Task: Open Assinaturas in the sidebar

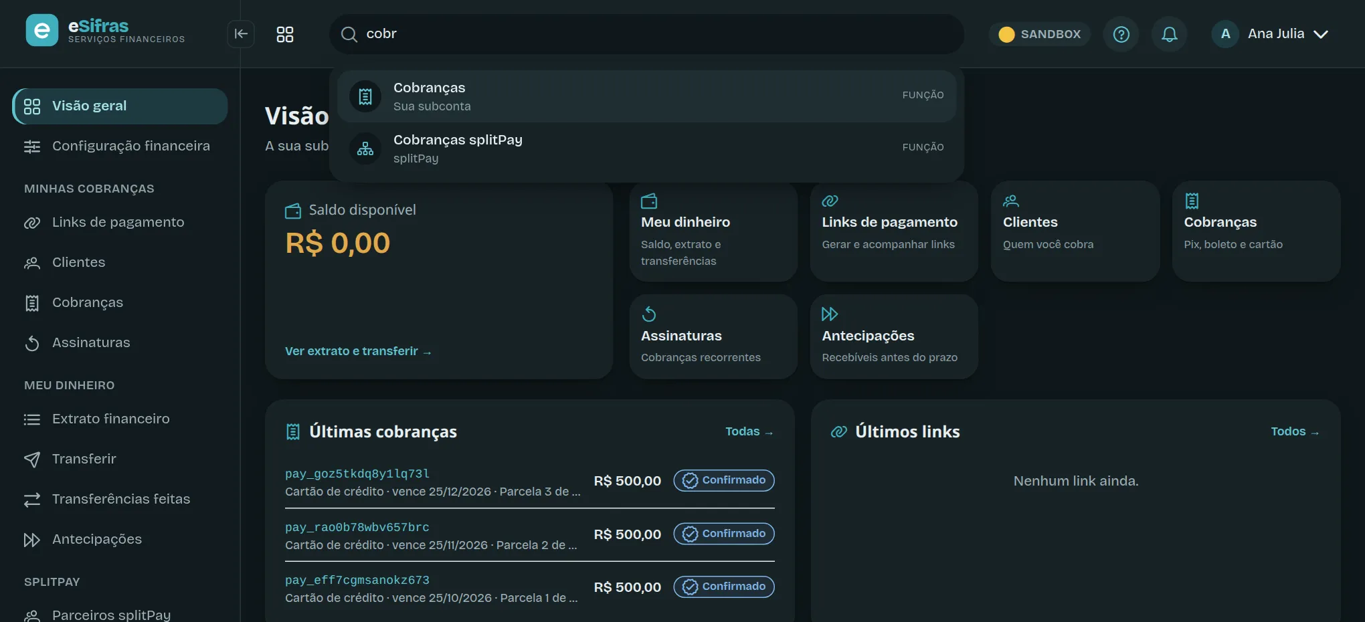Action: [120, 342]
